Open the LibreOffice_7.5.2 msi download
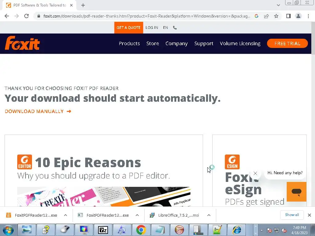Image resolution: width=315 pixels, height=236 pixels. coord(175,215)
